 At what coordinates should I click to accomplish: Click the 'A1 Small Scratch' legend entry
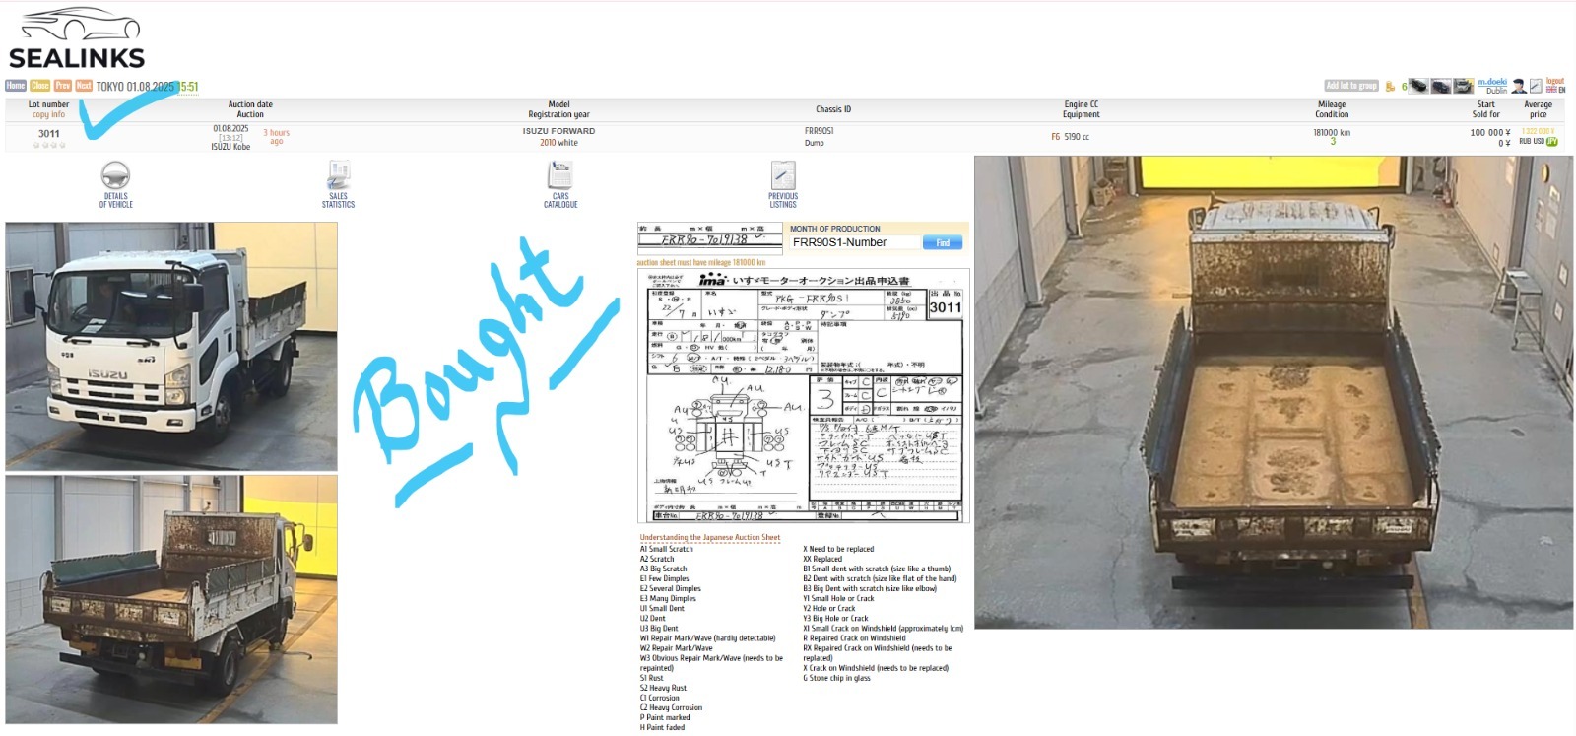(x=667, y=549)
